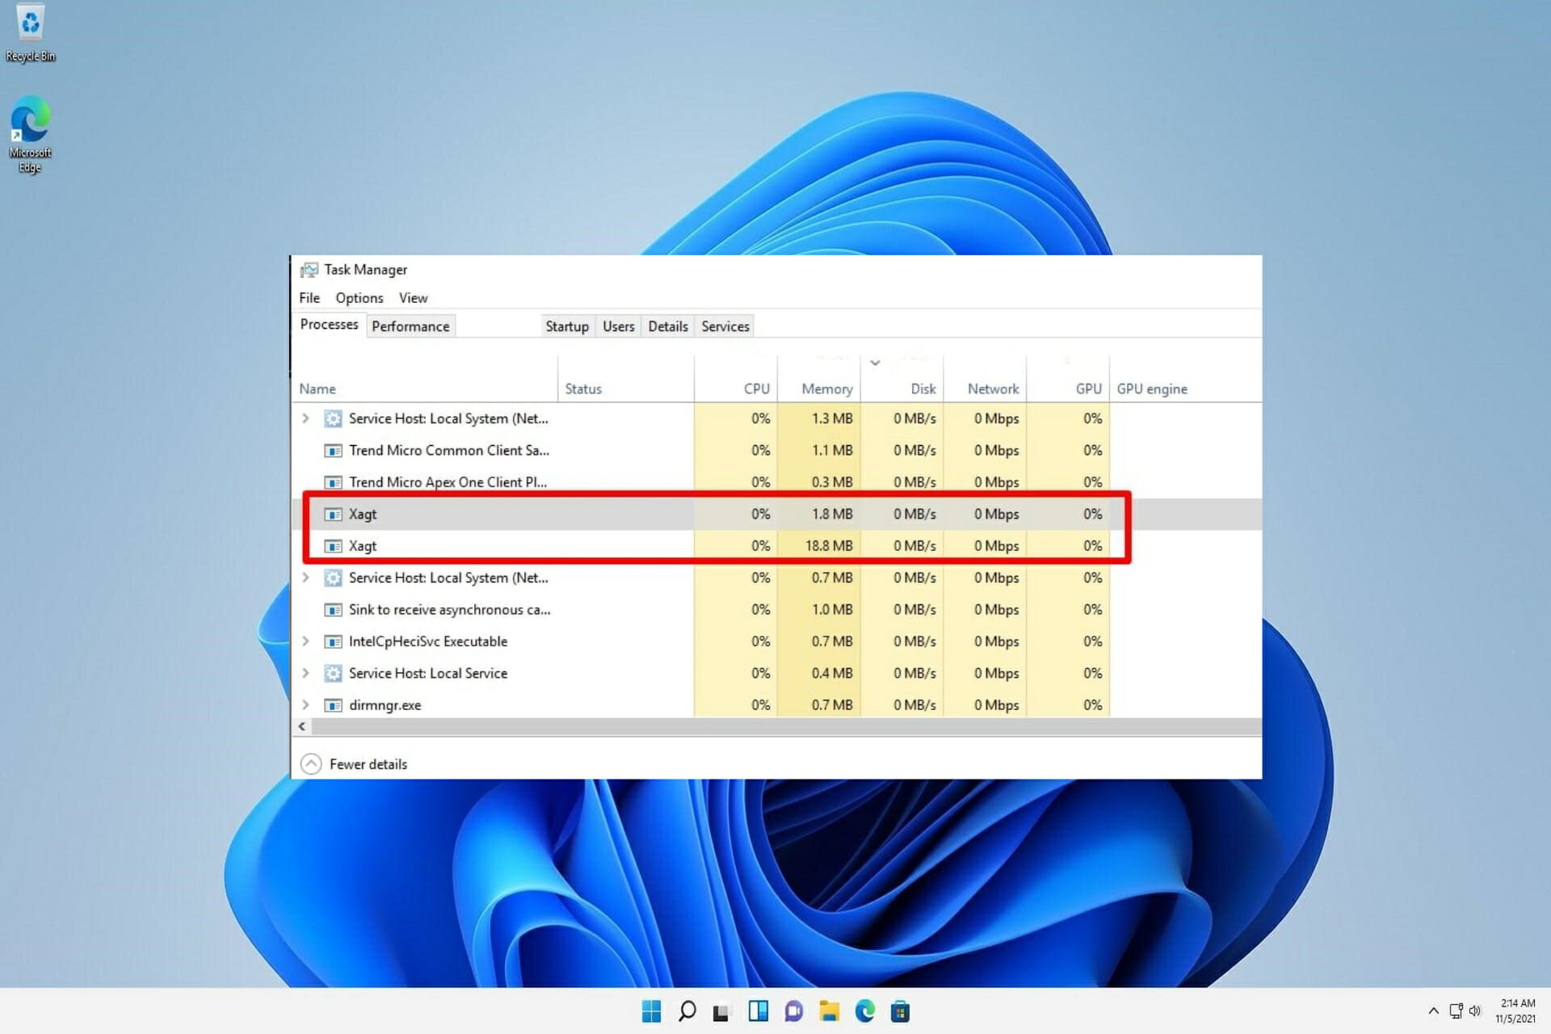
Task: Sort by the GPU engine column header
Action: (x=1152, y=389)
